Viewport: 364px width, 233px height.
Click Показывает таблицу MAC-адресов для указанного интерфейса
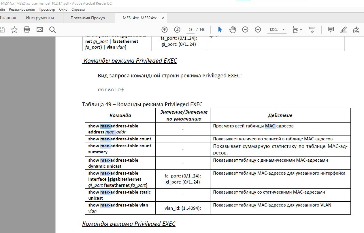coord(279,173)
